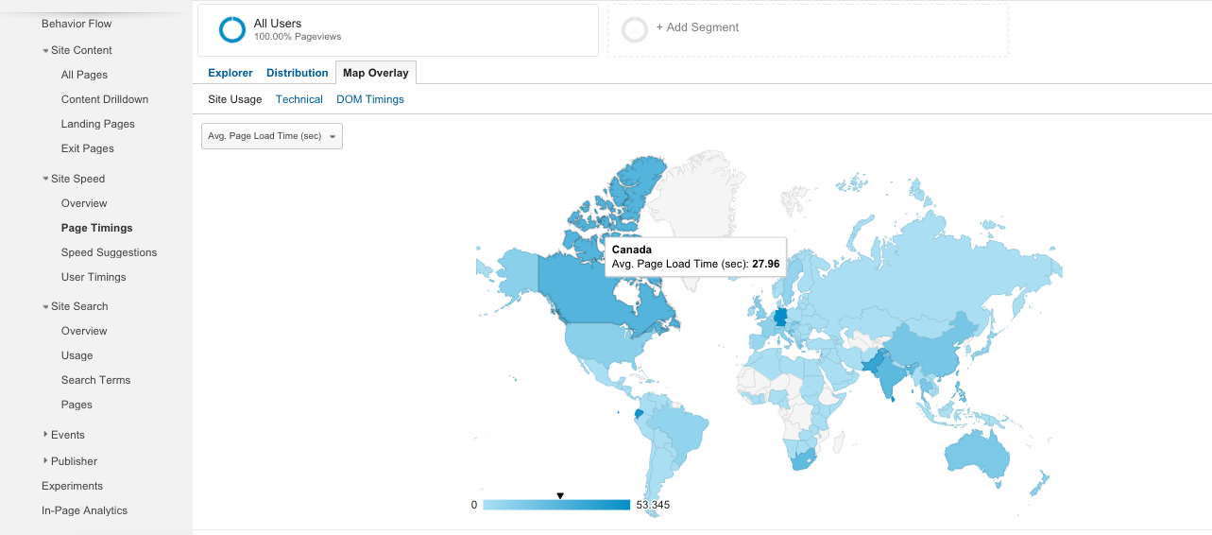The image size is (1212, 535).
Task: Click the All Users segment box
Action: [x=398, y=30]
